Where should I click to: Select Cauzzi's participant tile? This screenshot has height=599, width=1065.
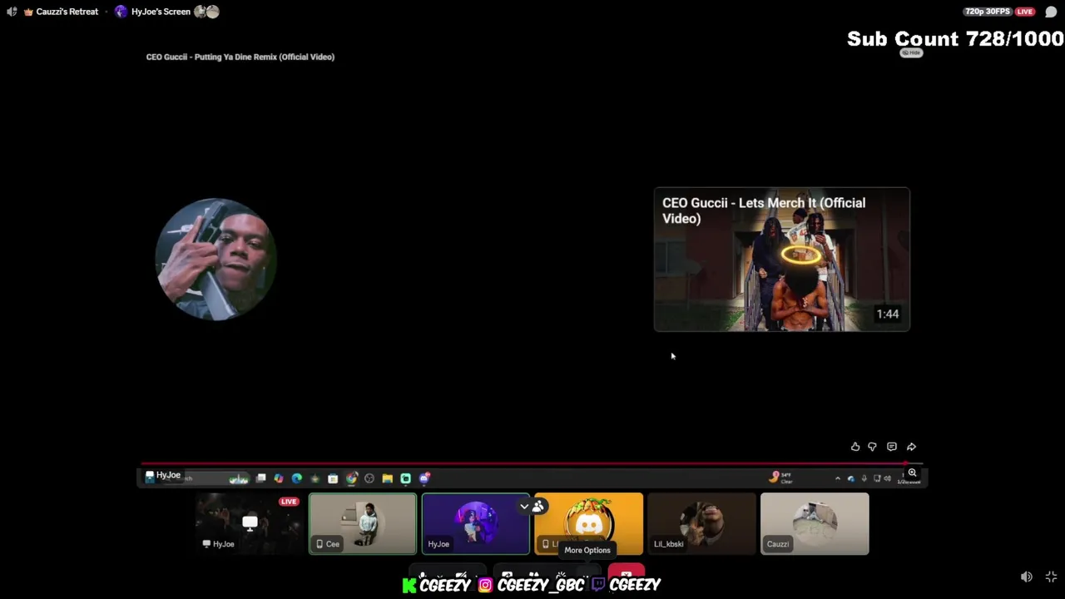click(815, 523)
